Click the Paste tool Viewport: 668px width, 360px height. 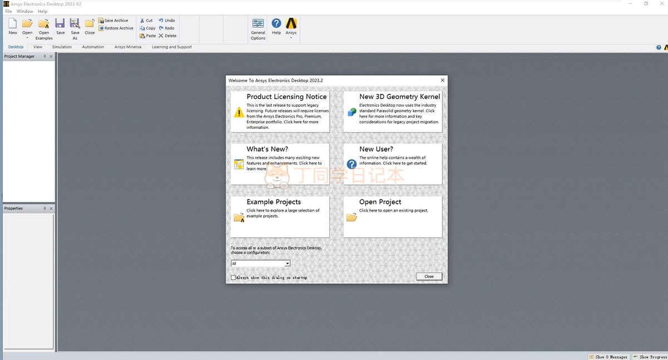[x=148, y=36]
